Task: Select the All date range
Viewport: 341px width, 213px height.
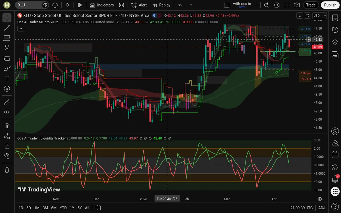Action: click(x=87, y=208)
